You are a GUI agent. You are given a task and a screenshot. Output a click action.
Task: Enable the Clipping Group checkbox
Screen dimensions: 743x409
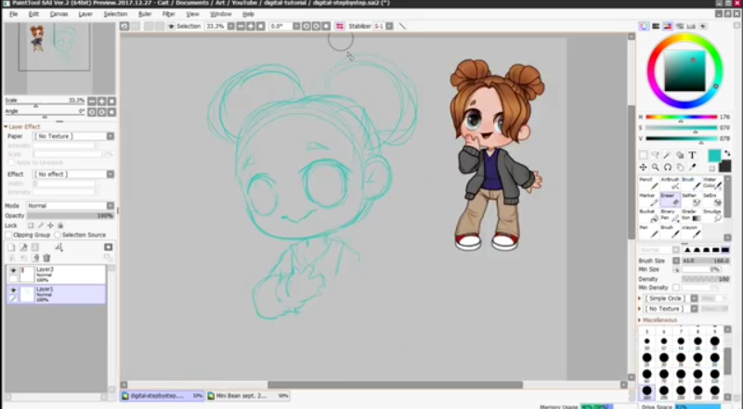(x=8, y=235)
